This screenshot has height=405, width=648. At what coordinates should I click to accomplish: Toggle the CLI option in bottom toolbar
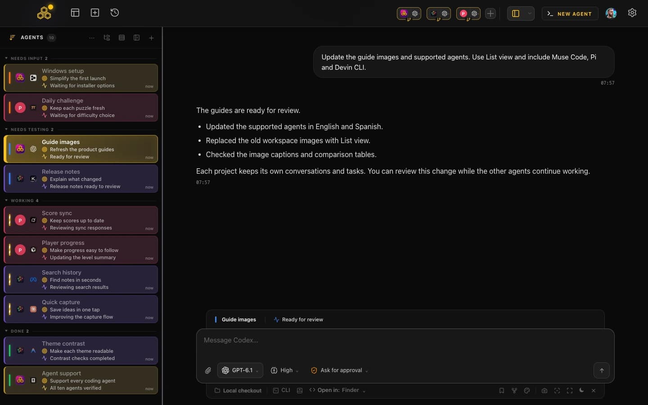tap(282, 391)
